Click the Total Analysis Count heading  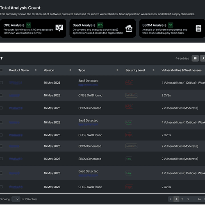[x=20, y=8]
